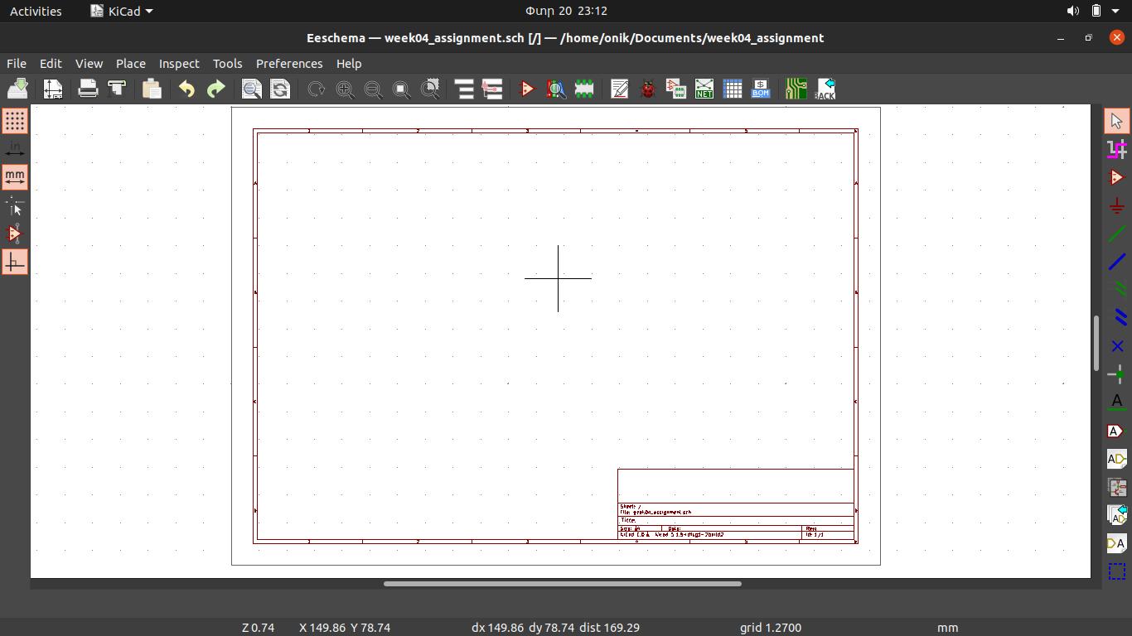The image size is (1132, 636).
Task: Open the footprint editor
Action: pos(584,89)
